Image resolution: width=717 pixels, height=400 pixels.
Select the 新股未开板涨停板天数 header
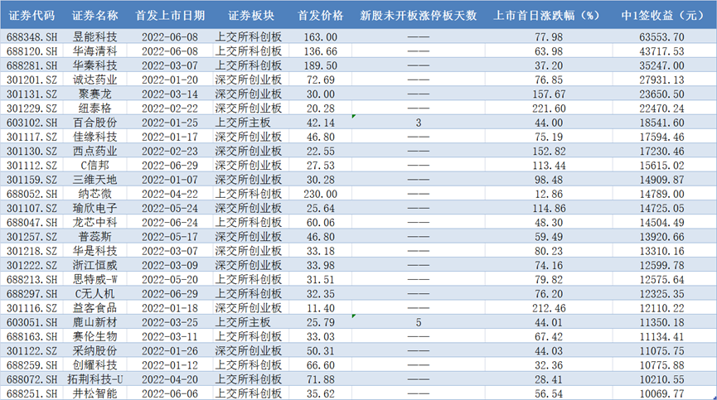pyautogui.click(x=419, y=15)
